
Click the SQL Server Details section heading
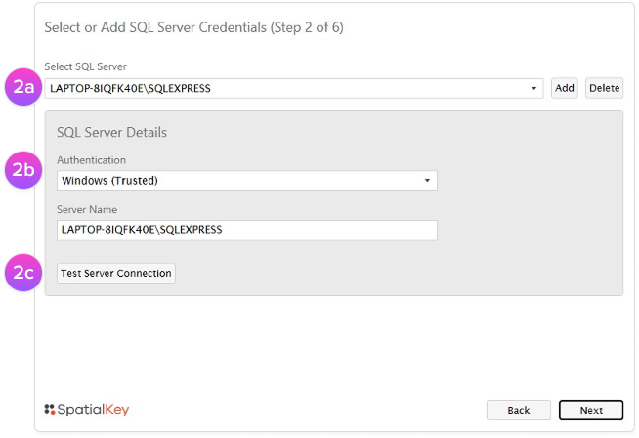tap(111, 132)
